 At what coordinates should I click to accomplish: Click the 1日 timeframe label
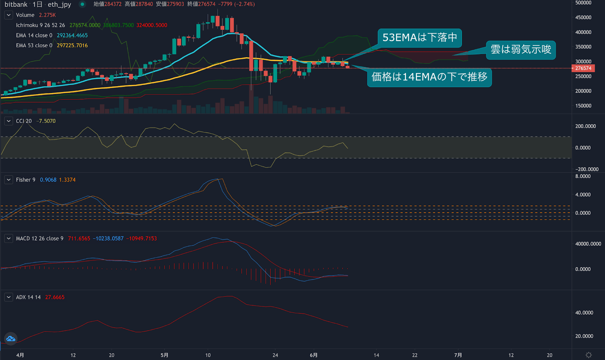[x=37, y=5]
